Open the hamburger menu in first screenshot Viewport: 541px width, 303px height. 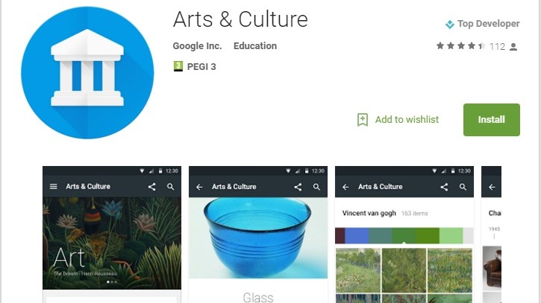click(x=54, y=187)
